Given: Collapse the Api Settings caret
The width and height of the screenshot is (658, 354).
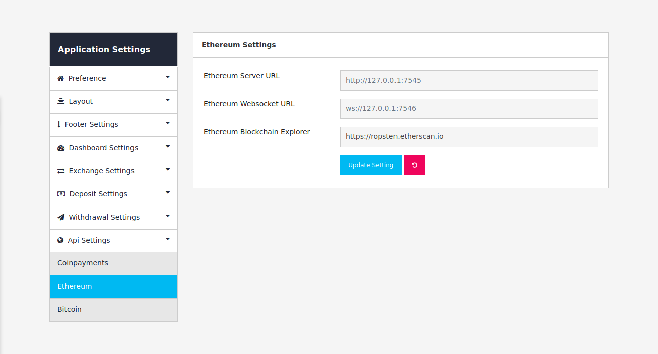Looking at the screenshot, I should pos(168,239).
